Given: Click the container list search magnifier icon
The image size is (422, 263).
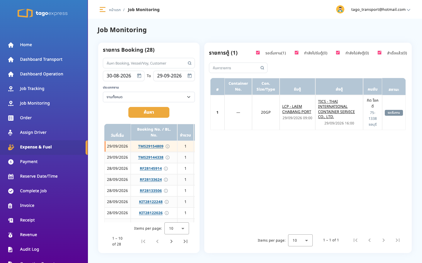Looking at the screenshot, I should click(262, 68).
